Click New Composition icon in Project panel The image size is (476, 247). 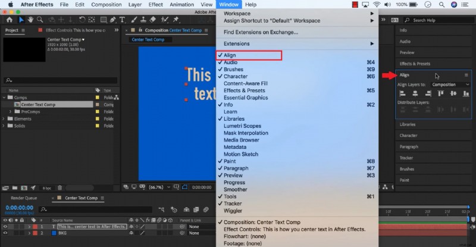click(x=24, y=187)
